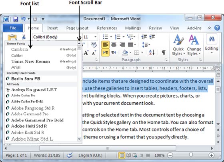
Task: Click the zoom slider handle
Action: click(x=191, y=155)
